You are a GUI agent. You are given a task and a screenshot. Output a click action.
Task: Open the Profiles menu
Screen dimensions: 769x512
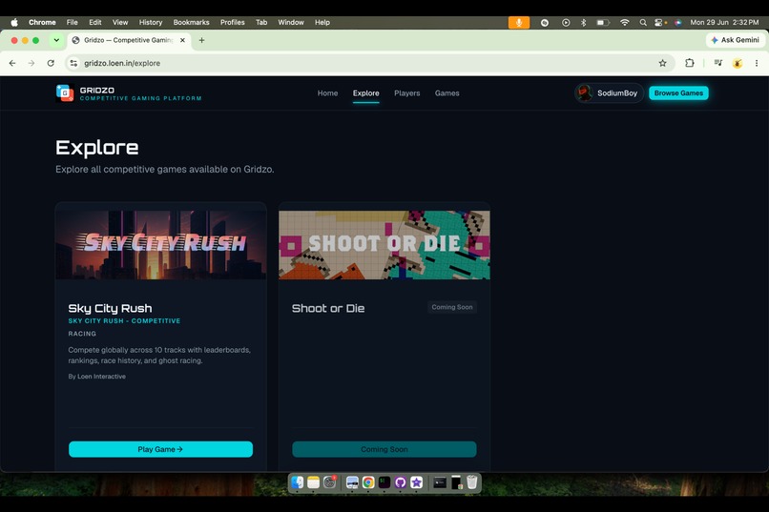pyautogui.click(x=233, y=23)
